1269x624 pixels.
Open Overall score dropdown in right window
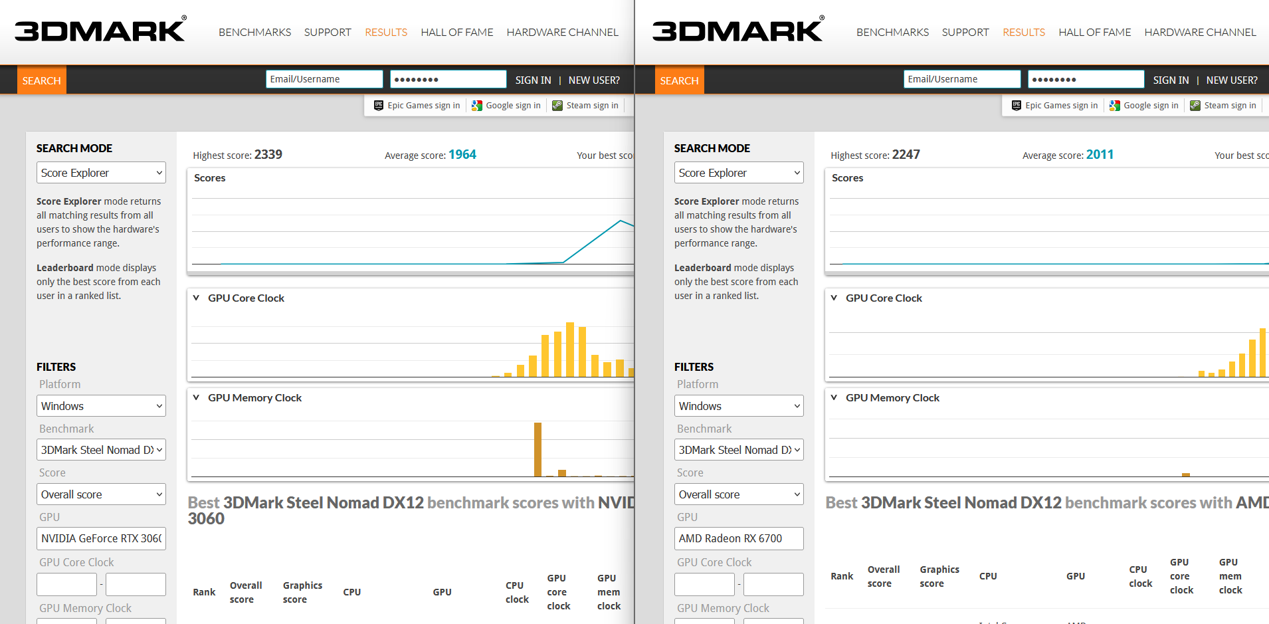739,494
